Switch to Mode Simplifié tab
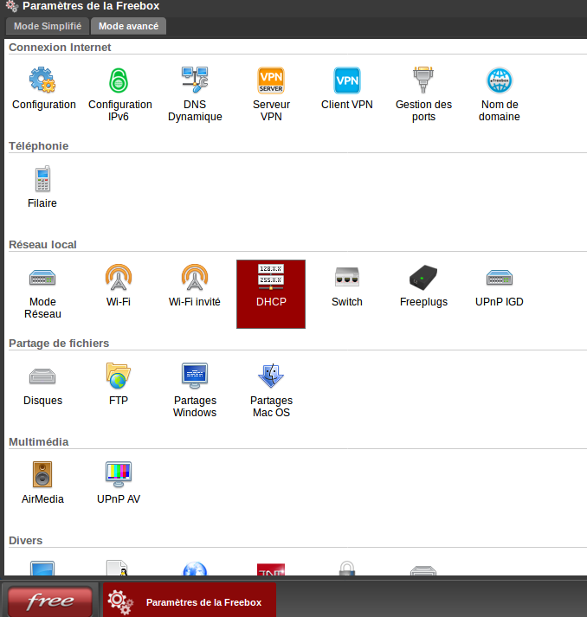The image size is (587, 617). [x=48, y=26]
